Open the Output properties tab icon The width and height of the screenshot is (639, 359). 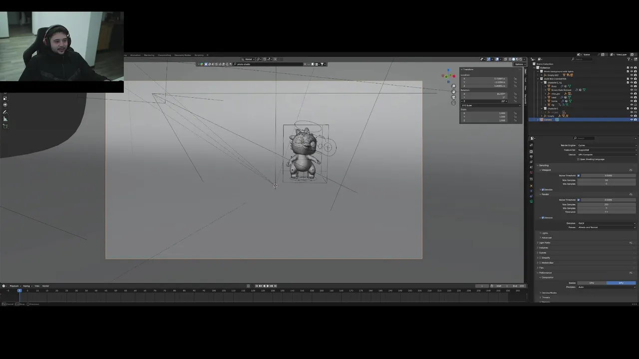[x=531, y=157]
